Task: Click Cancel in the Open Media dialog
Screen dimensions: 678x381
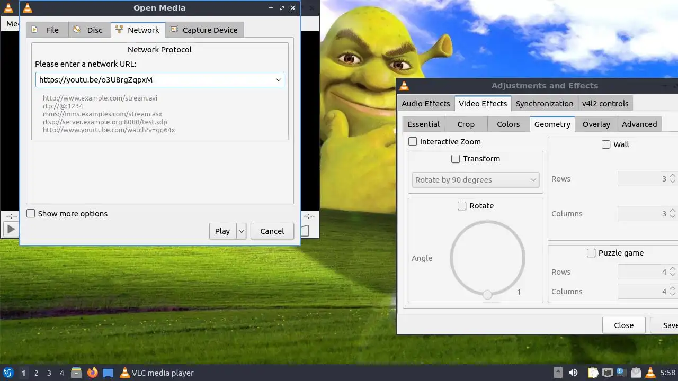Action: (272, 231)
